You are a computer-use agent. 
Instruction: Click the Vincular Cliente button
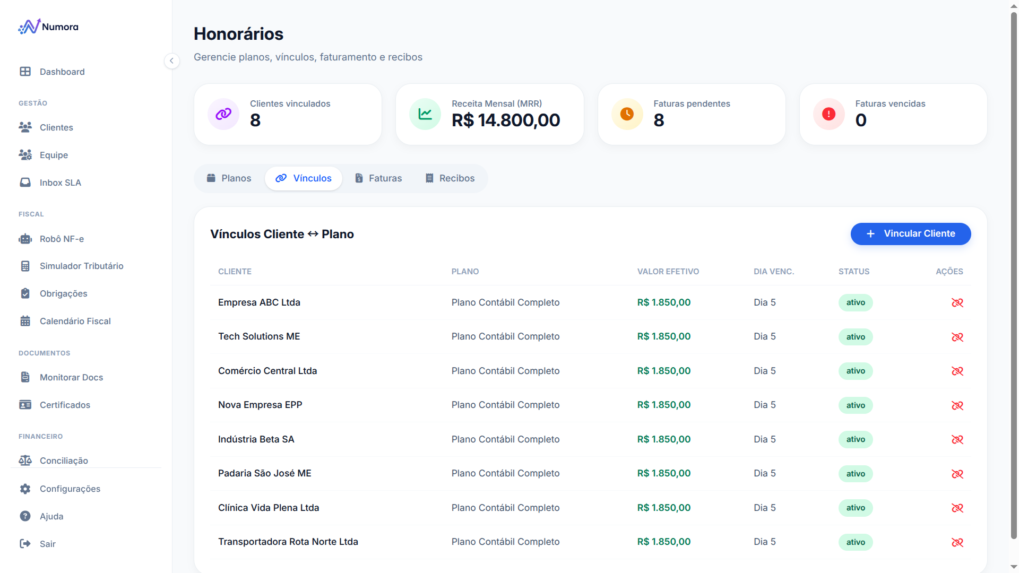[x=911, y=234]
